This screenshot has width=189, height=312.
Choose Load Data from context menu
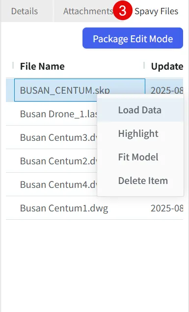click(x=140, y=110)
